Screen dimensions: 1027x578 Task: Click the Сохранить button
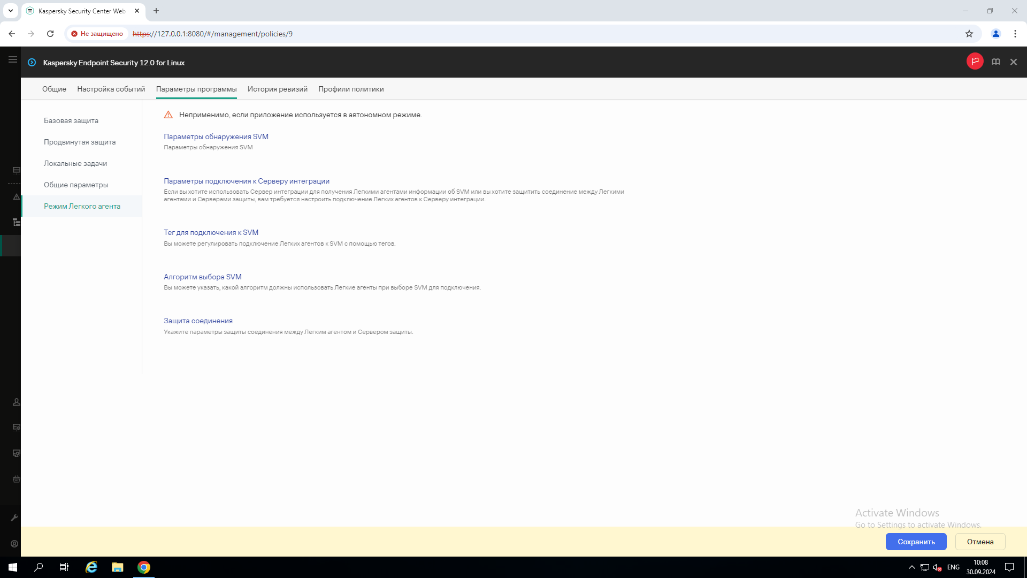click(x=916, y=542)
